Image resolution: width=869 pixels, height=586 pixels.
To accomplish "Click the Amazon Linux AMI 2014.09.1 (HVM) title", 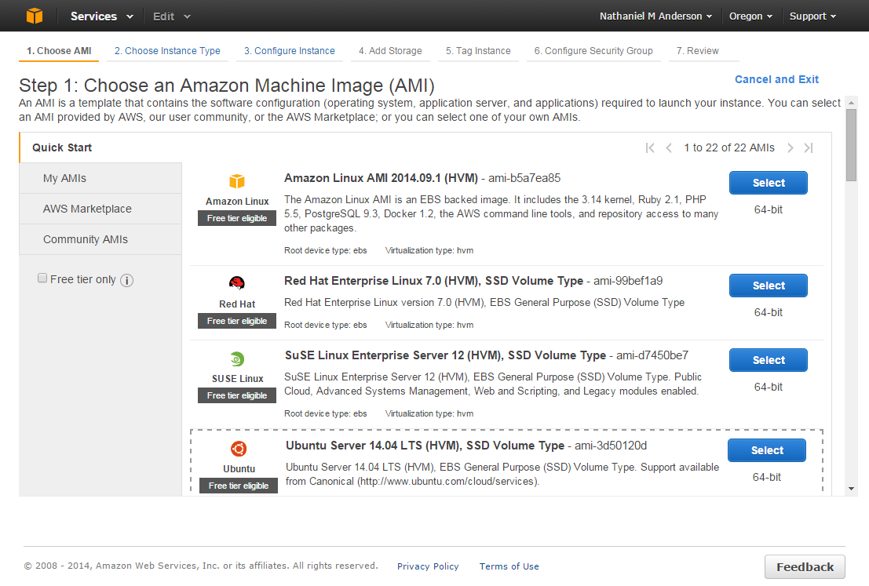I will [381, 178].
